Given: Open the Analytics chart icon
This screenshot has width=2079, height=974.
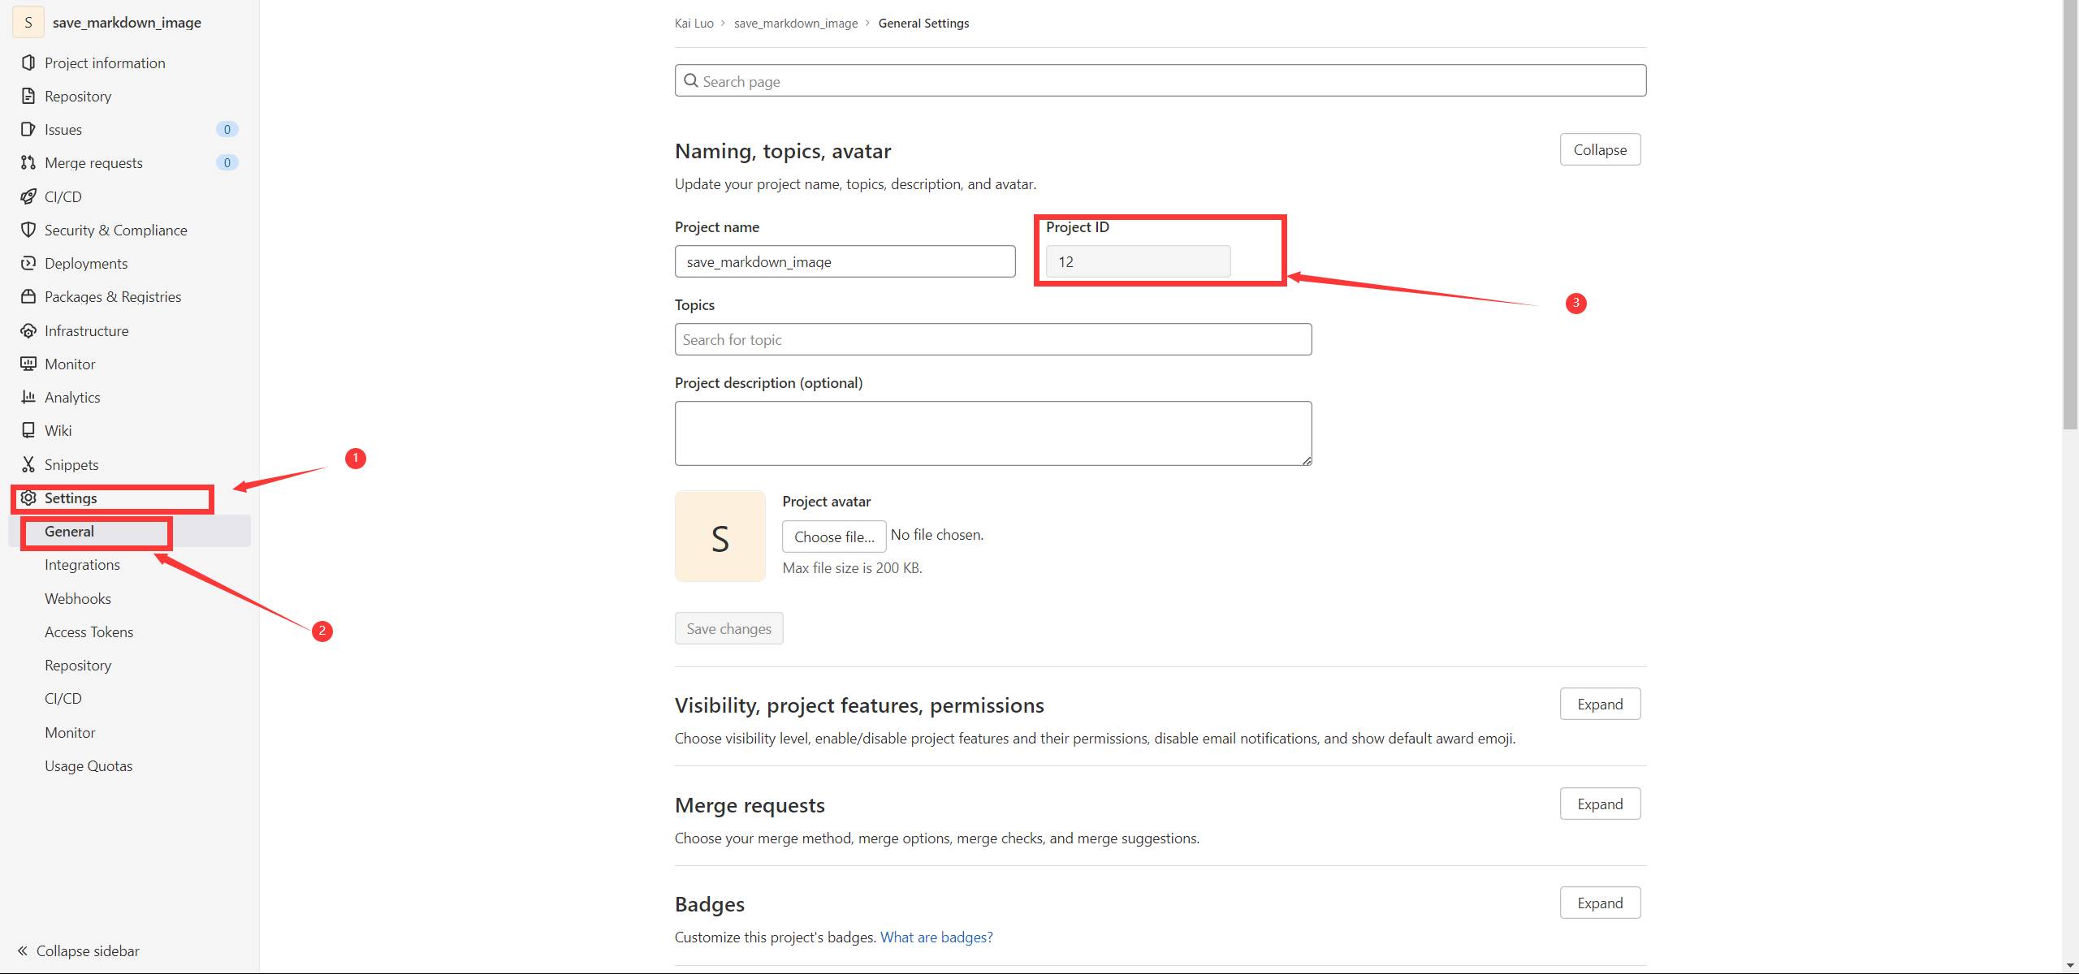Looking at the screenshot, I should point(28,397).
